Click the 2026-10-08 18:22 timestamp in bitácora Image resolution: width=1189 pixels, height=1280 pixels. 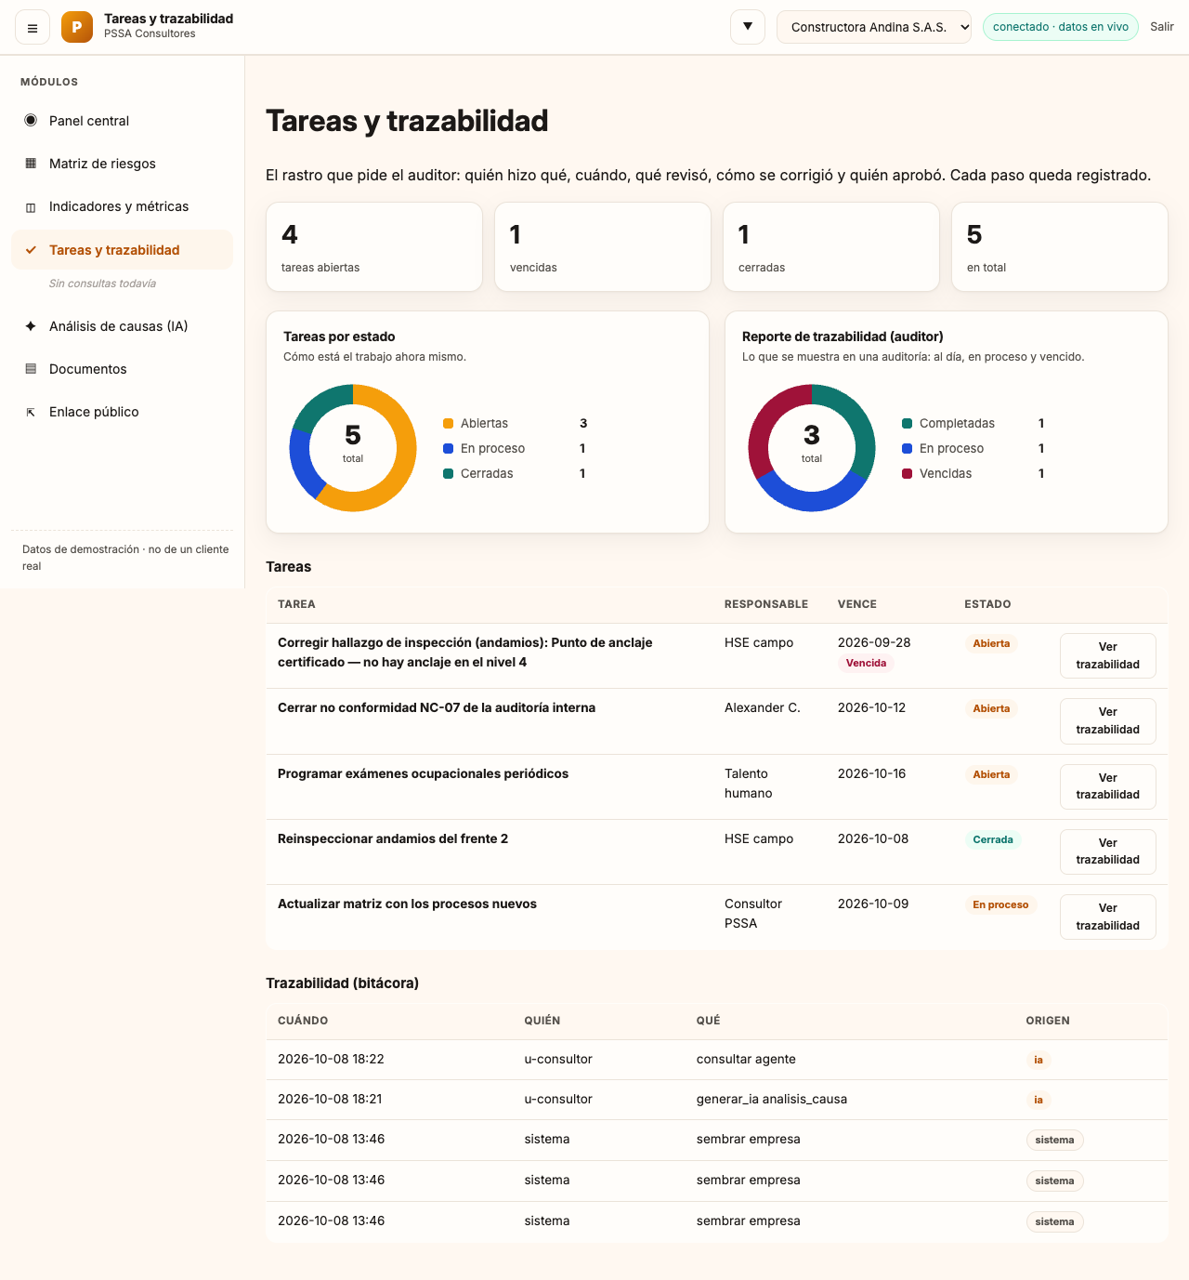point(331,1059)
